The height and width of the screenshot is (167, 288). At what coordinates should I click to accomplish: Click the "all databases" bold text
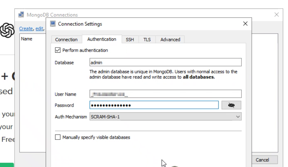tap(198, 77)
